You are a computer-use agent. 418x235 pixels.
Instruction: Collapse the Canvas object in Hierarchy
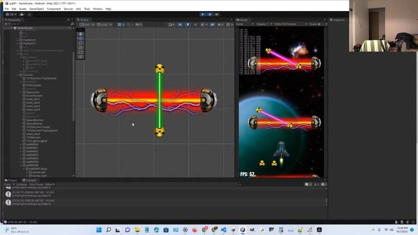point(18,75)
